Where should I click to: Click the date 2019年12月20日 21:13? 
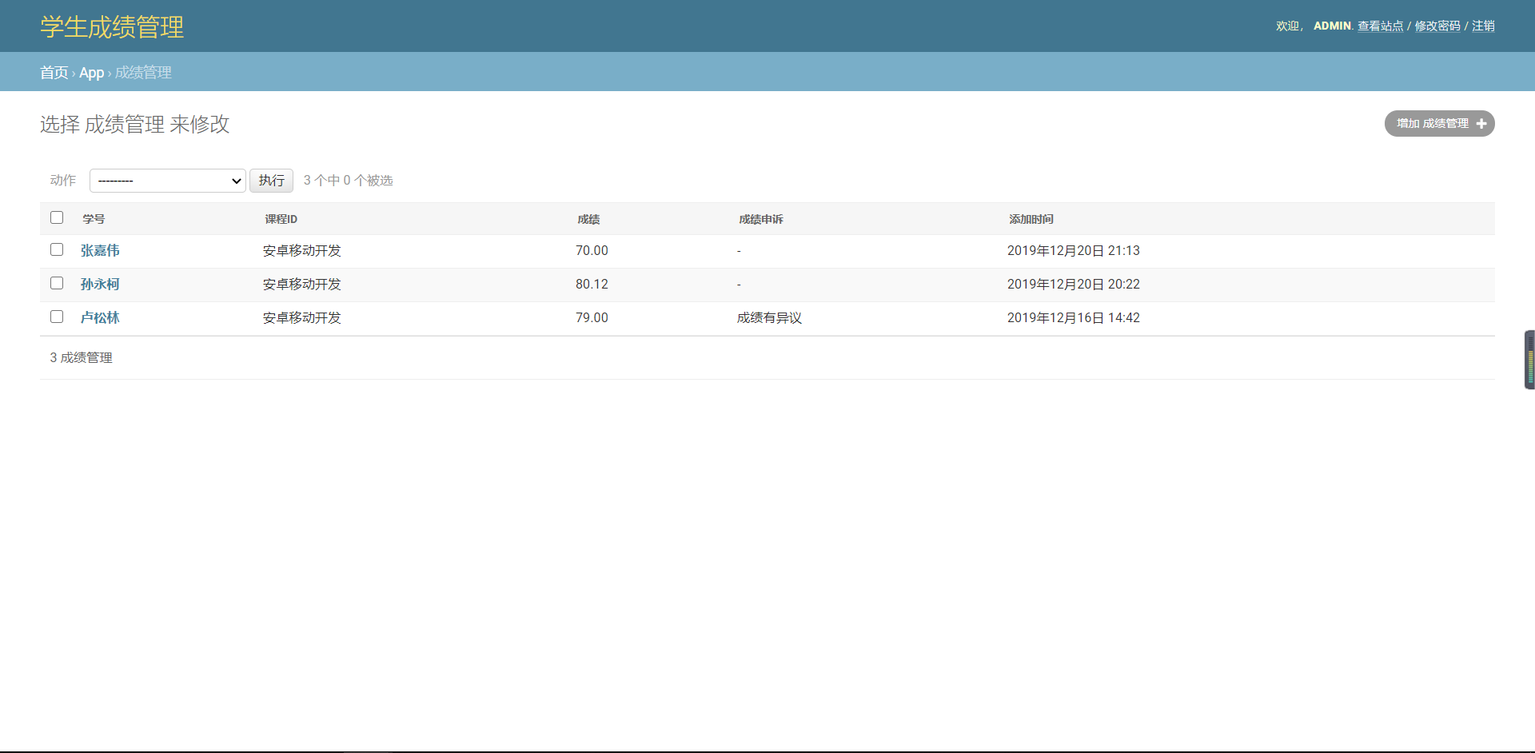[1074, 251]
